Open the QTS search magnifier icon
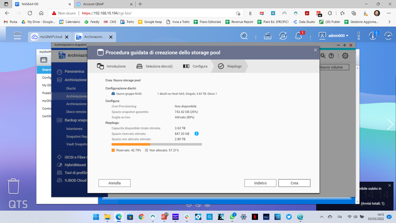The width and height of the screenshot is (396, 223). [244, 36]
